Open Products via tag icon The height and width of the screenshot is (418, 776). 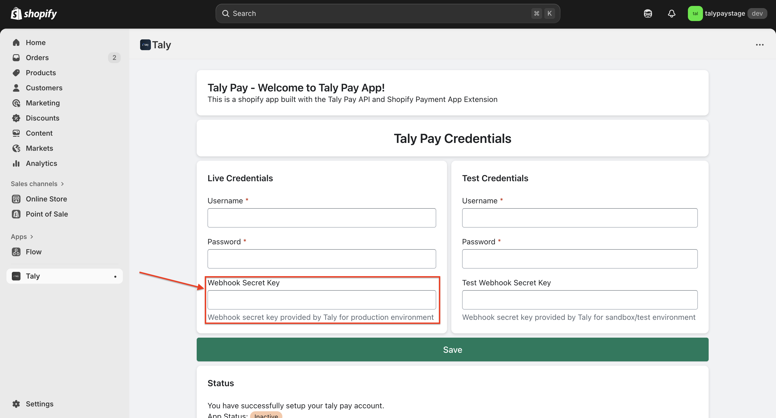pos(16,73)
